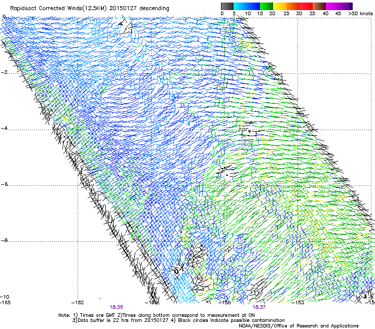375x329 pixels.
Task: Click the red 30-35 knots legend segment
Action: 306,6
